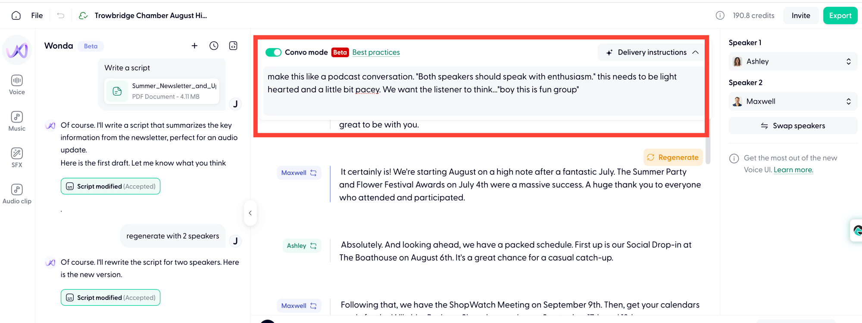Open Wonda chat history clock icon
Screen dimensions: 862x323
214,46
